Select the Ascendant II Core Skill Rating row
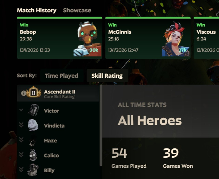This screenshot has width=219, height=179. click(x=58, y=93)
